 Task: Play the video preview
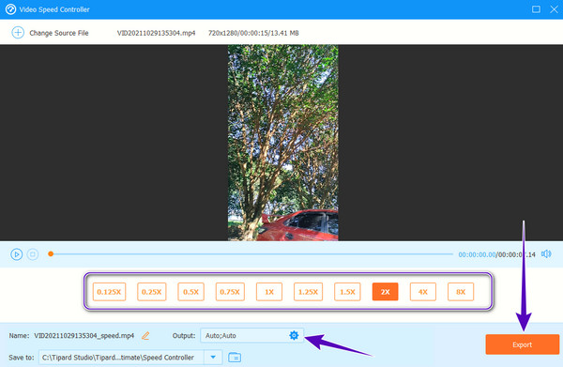[16, 254]
